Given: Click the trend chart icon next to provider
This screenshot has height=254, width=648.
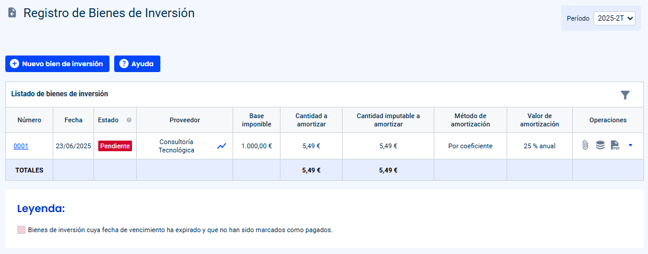Looking at the screenshot, I should (222, 145).
